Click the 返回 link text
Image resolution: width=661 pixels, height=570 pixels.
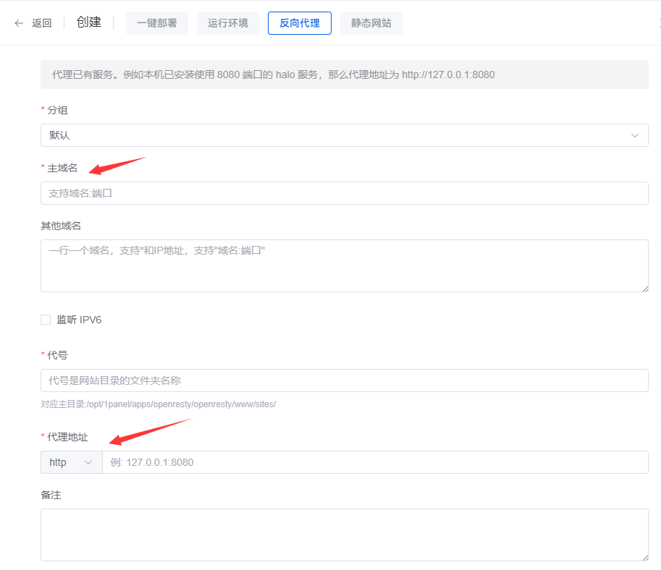tap(42, 23)
